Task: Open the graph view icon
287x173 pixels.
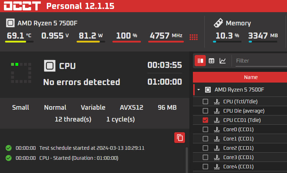Action: (223, 60)
